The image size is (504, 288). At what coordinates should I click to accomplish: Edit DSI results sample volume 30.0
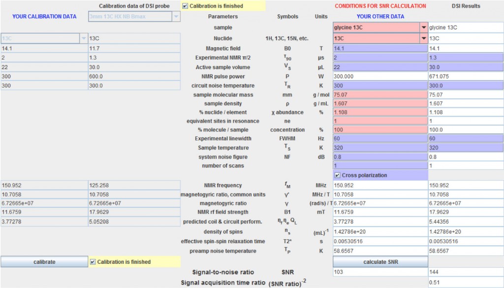point(466,67)
